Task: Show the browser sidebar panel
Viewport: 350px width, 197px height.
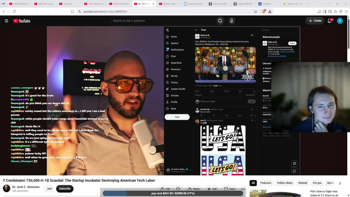Action: tap(324, 11)
